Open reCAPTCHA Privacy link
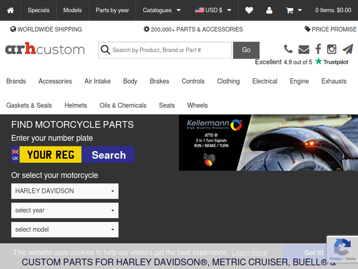 [x=335, y=258]
